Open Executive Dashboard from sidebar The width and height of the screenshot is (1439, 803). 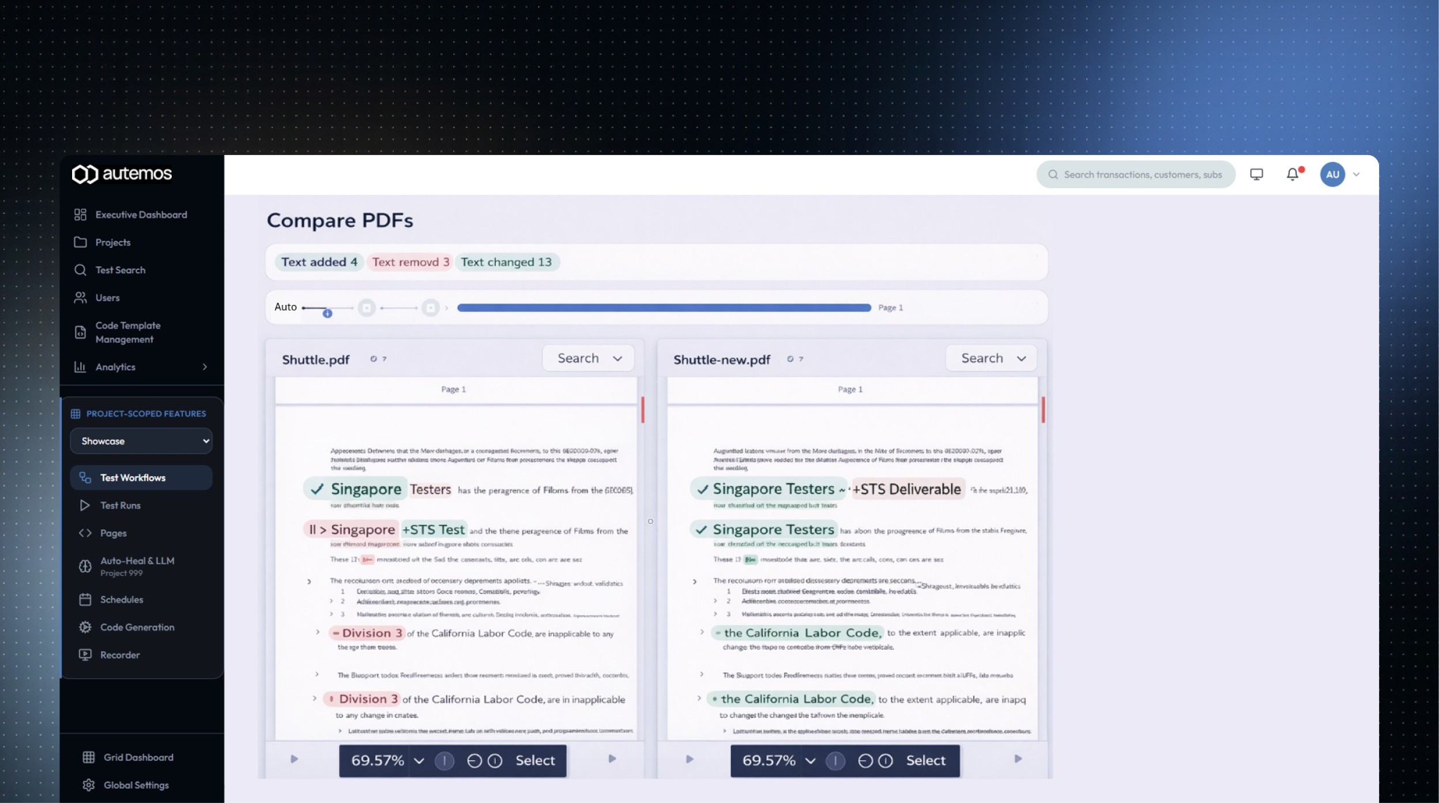coord(141,214)
